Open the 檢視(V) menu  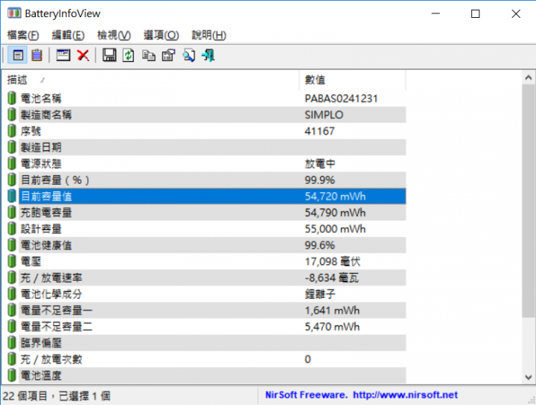tap(114, 35)
